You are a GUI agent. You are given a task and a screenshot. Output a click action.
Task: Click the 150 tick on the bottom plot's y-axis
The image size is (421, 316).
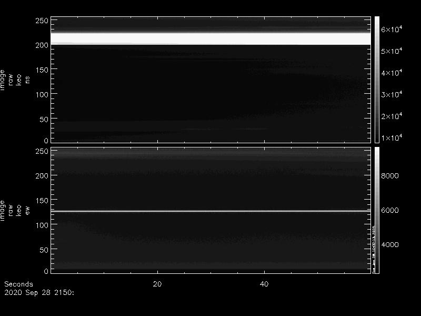pos(42,201)
